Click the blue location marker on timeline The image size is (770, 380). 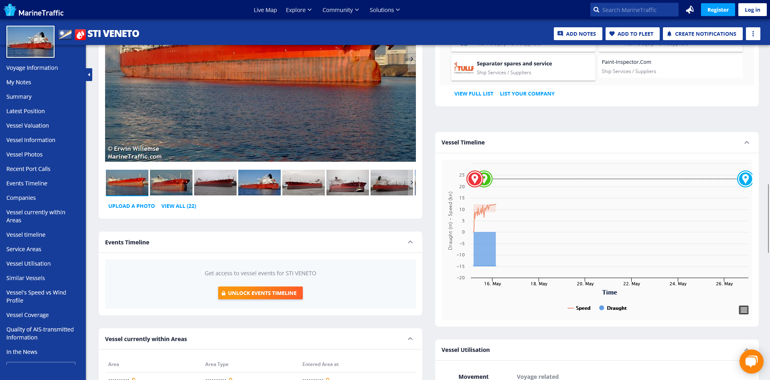point(745,179)
